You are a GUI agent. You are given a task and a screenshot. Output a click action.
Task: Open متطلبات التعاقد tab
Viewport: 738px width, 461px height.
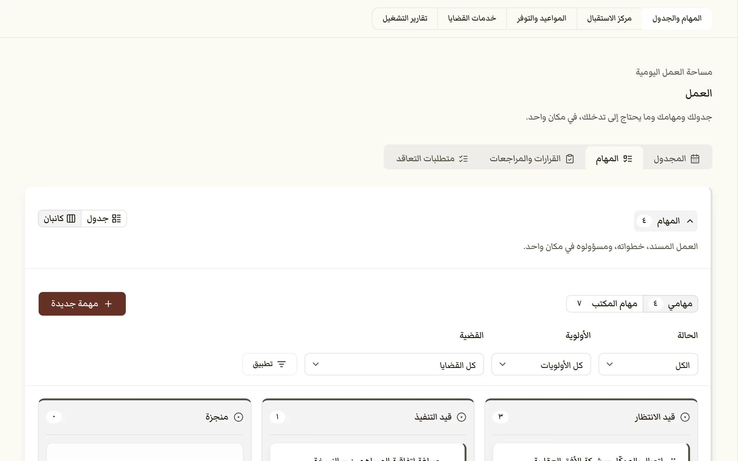click(x=432, y=158)
